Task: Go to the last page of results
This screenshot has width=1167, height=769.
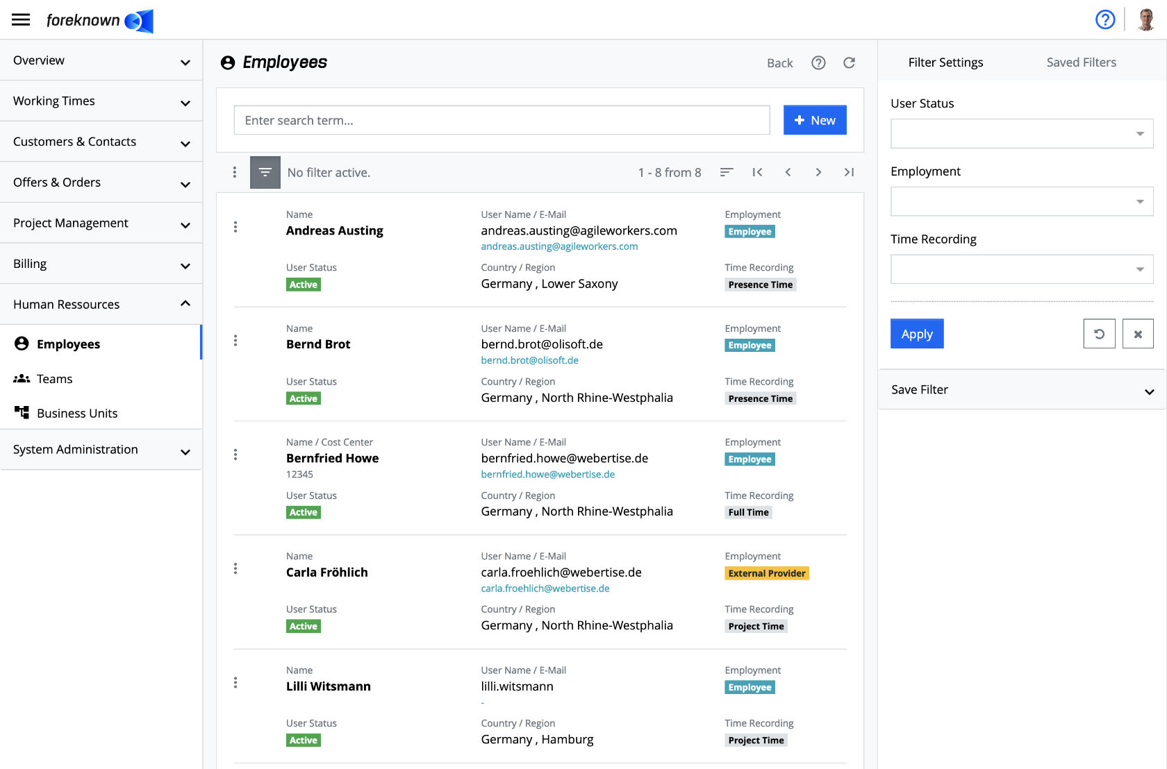Action: point(849,172)
